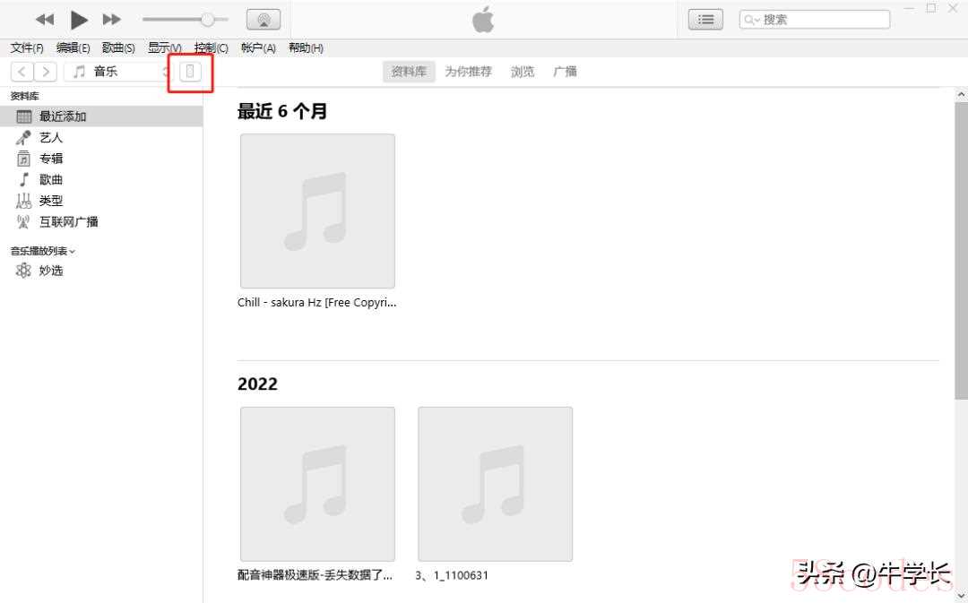Skip forward to the next track

[x=112, y=20]
